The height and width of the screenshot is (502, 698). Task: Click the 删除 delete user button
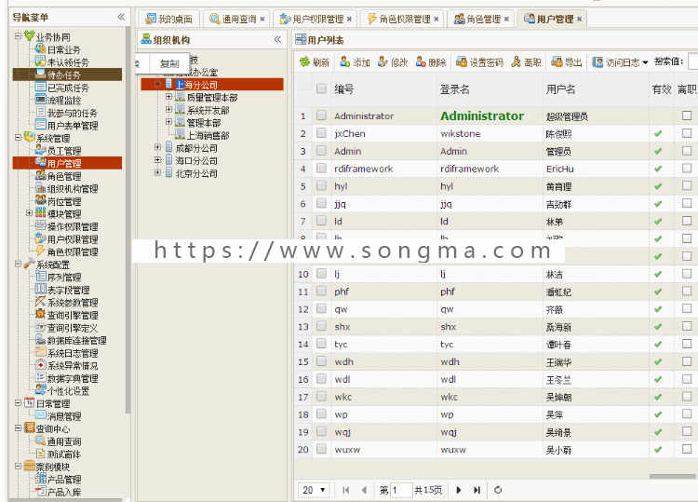coord(431,62)
